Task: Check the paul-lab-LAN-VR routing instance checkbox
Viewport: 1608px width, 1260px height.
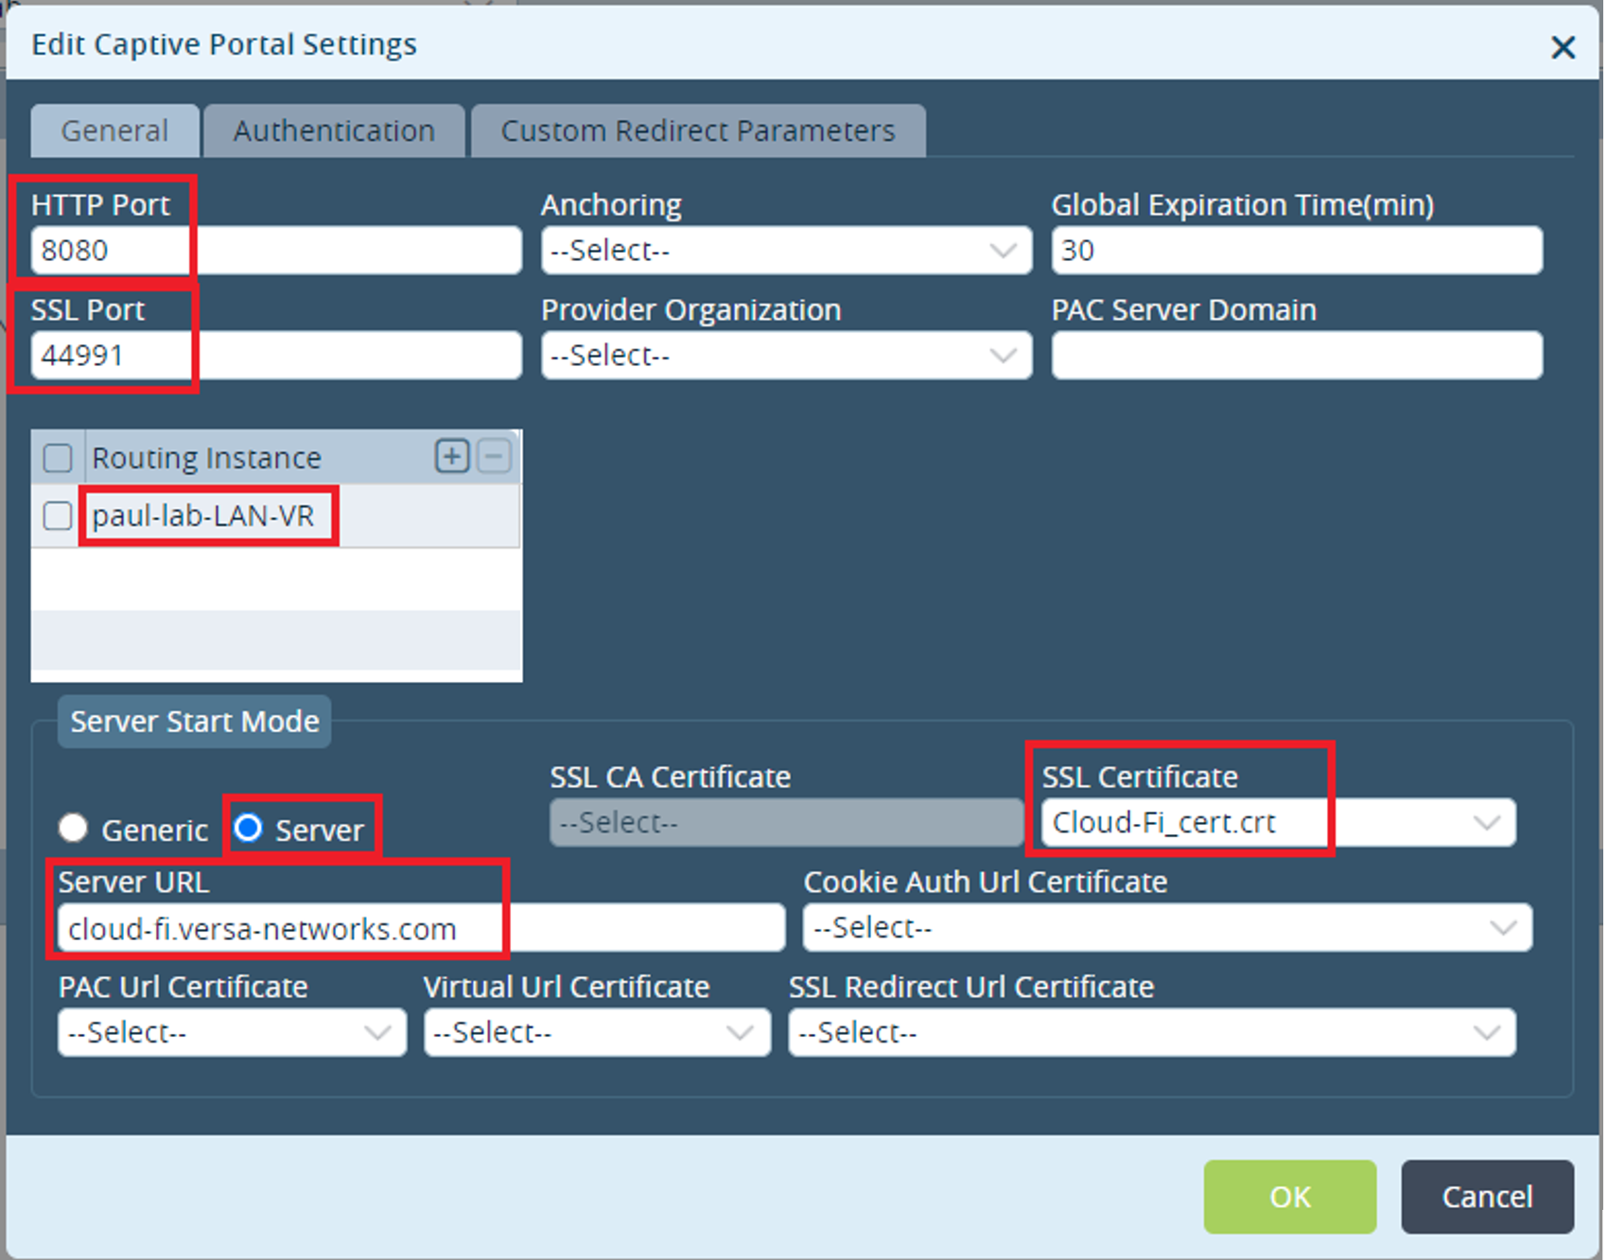Action: [57, 516]
